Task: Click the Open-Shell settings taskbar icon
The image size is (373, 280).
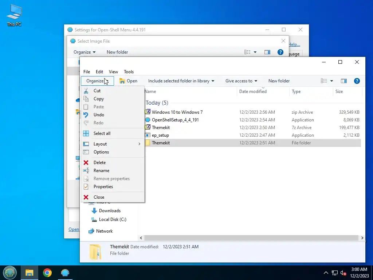Action: pyautogui.click(x=65, y=273)
